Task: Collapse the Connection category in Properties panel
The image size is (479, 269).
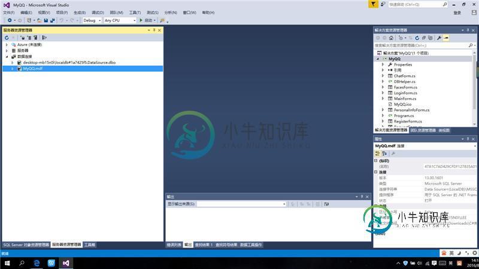Action: pyautogui.click(x=376, y=172)
